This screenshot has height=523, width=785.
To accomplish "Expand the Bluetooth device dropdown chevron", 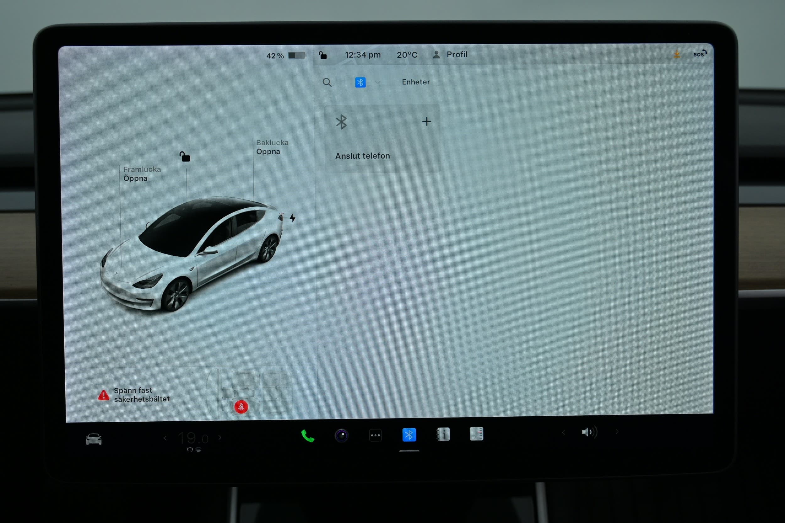I will 377,83.
